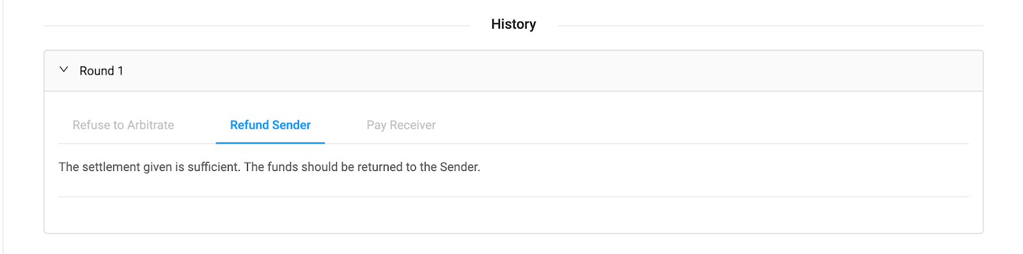Screen dimensions: 1023x254
Task: Click the down-pointing chevron icon beside Round 1
Action: coord(64,70)
